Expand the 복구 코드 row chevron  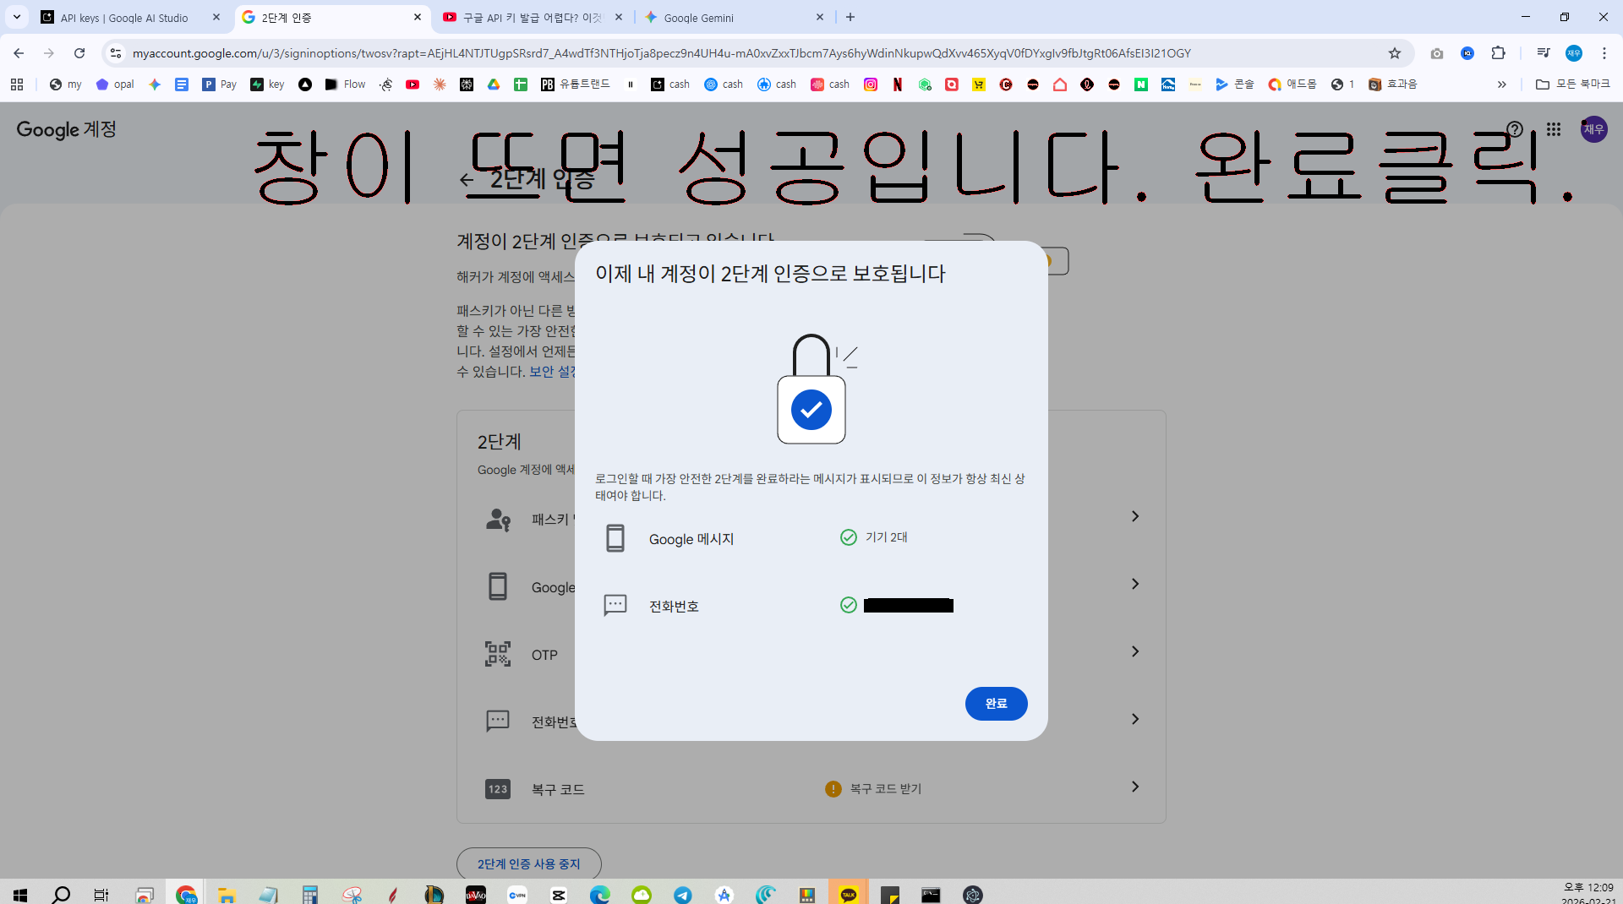(1135, 787)
